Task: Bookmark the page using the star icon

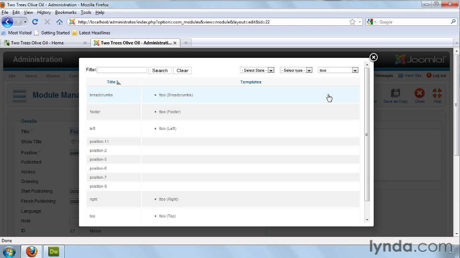Action: point(353,22)
